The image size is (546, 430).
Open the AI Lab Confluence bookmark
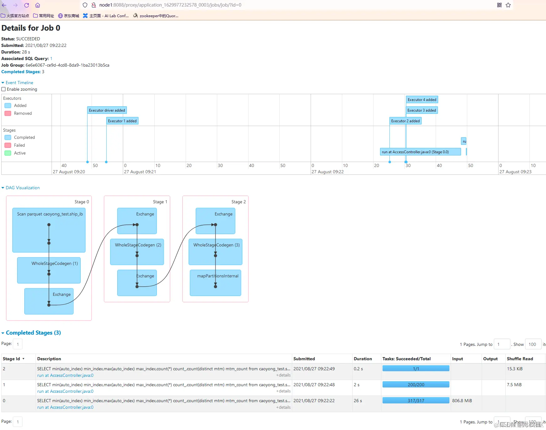tap(106, 16)
